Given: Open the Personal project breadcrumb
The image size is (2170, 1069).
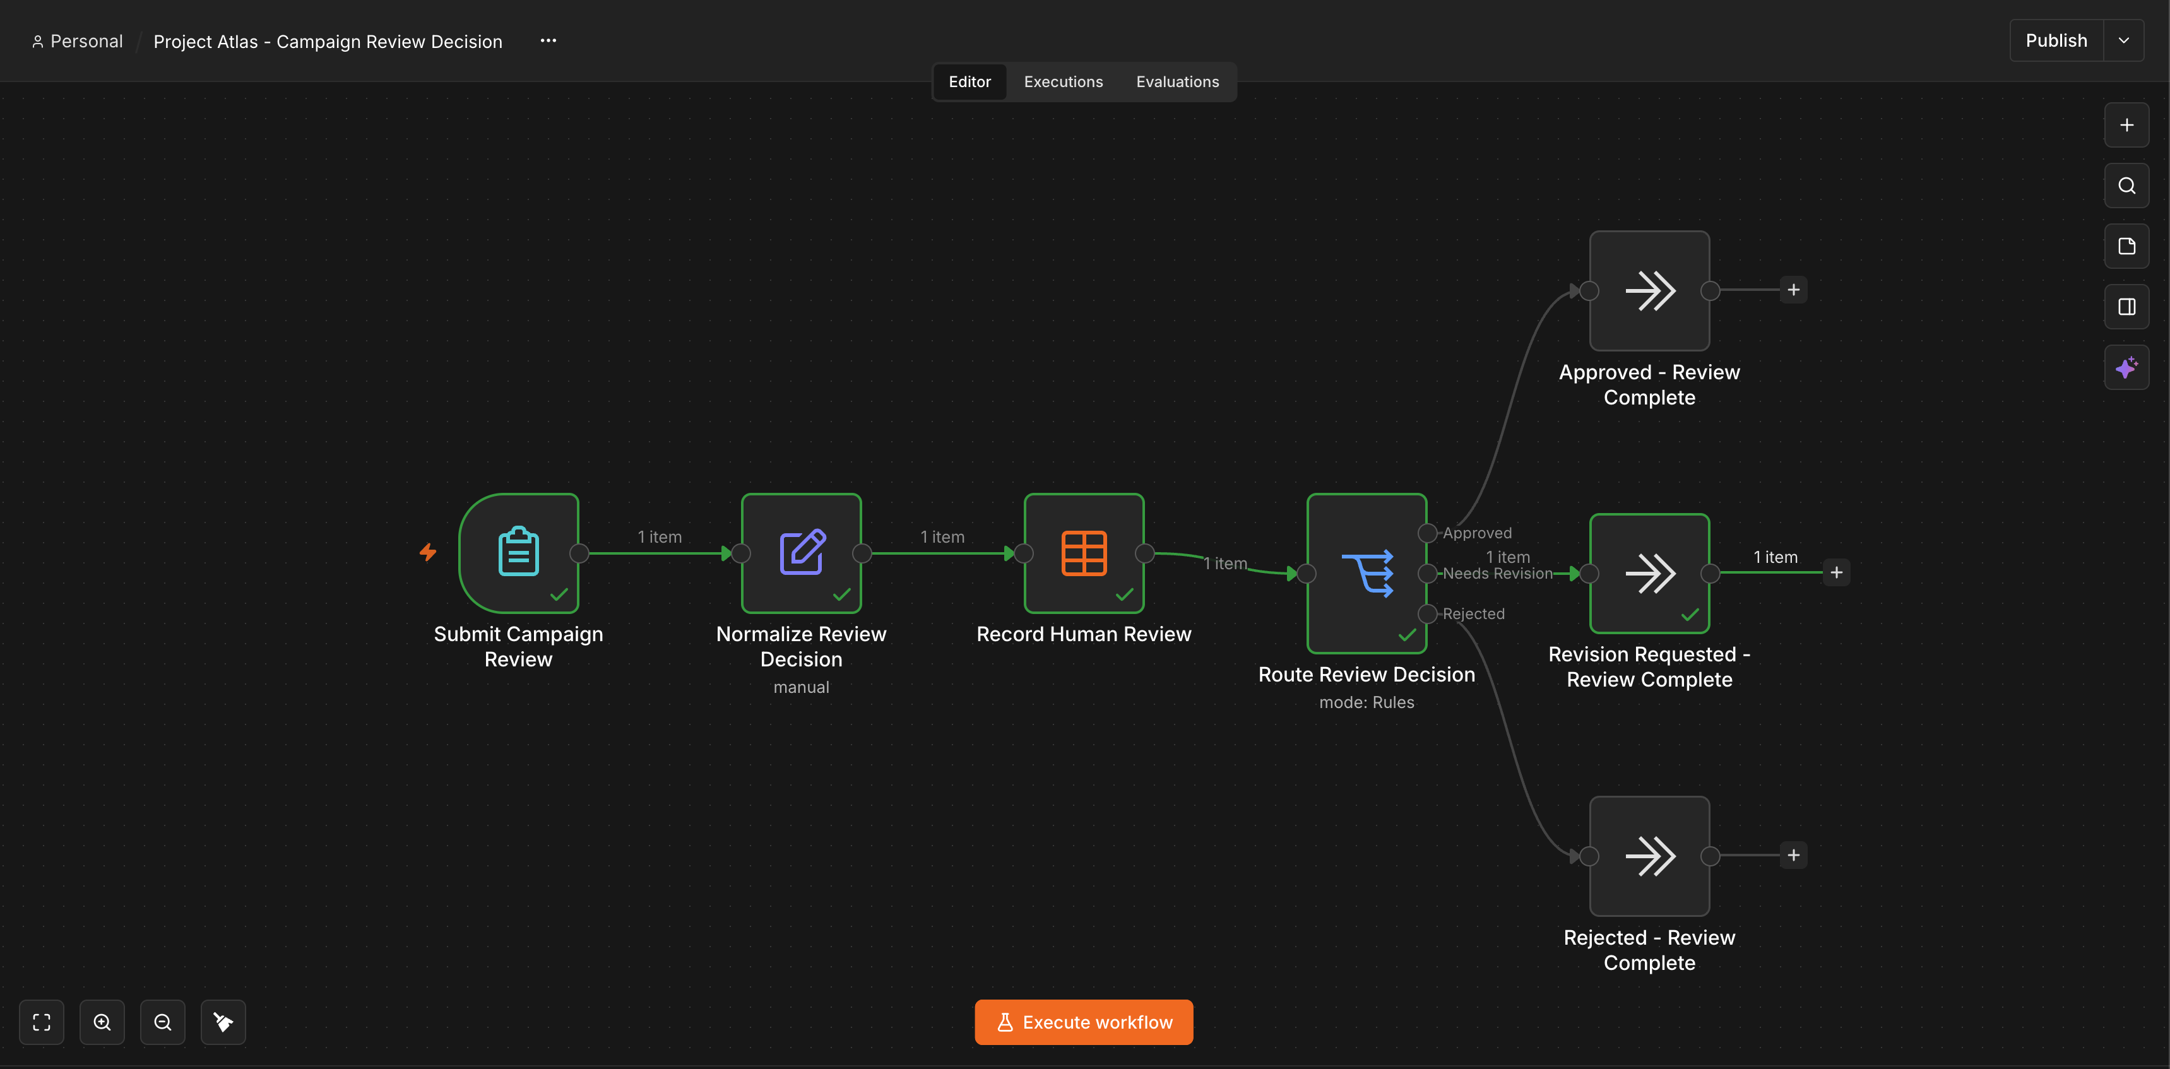Looking at the screenshot, I should (x=78, y=41).
